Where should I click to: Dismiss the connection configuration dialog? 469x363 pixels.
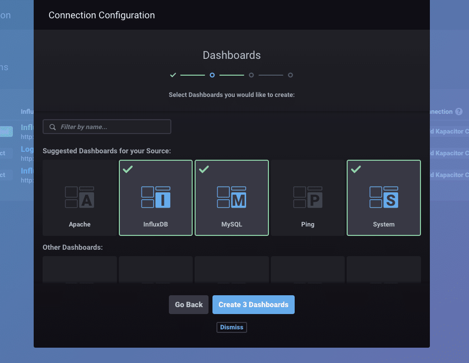coord(231,327)
